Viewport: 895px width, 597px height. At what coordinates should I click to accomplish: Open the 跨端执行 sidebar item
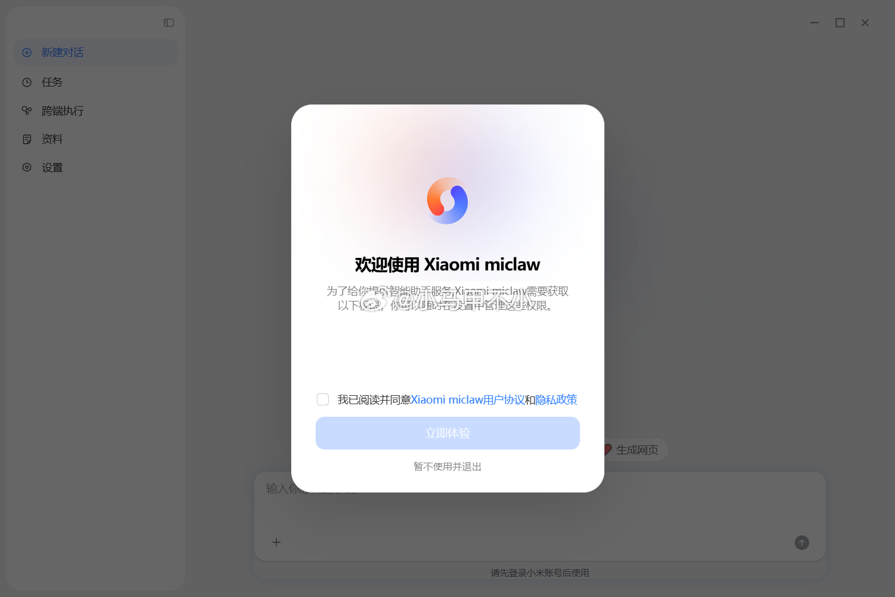click(x=95, y=110)
